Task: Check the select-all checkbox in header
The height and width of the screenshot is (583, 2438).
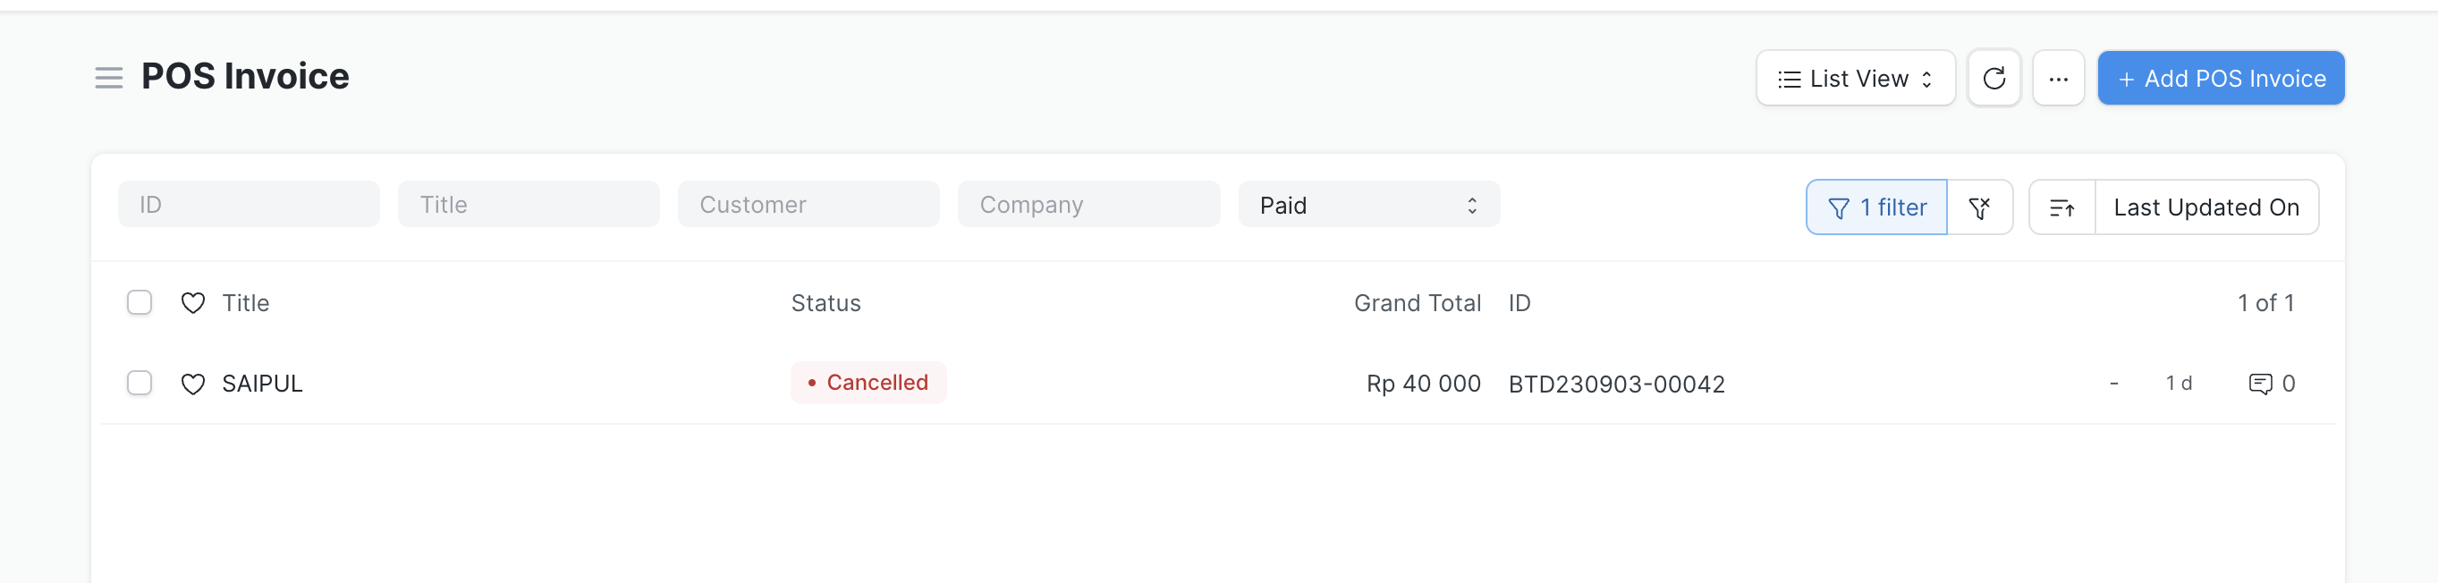Action: [140, 302]
